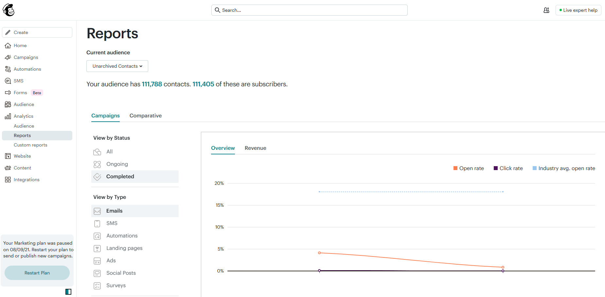Select Reports in the Analytics submenu
This screenshot has width=605, height=297.
[x=37, y=135]
